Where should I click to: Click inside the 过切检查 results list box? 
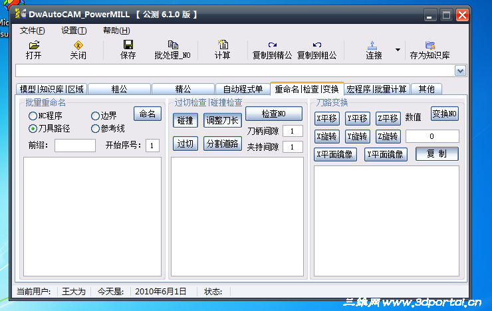pos(237,217)
